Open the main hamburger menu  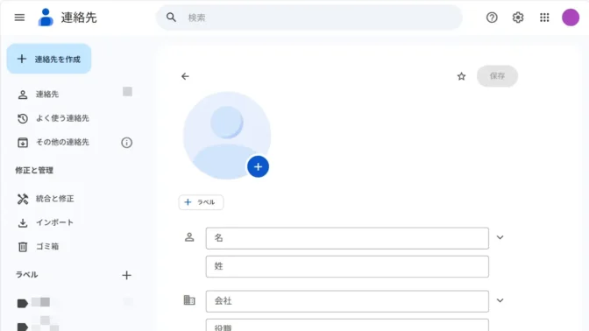[19, 18]
